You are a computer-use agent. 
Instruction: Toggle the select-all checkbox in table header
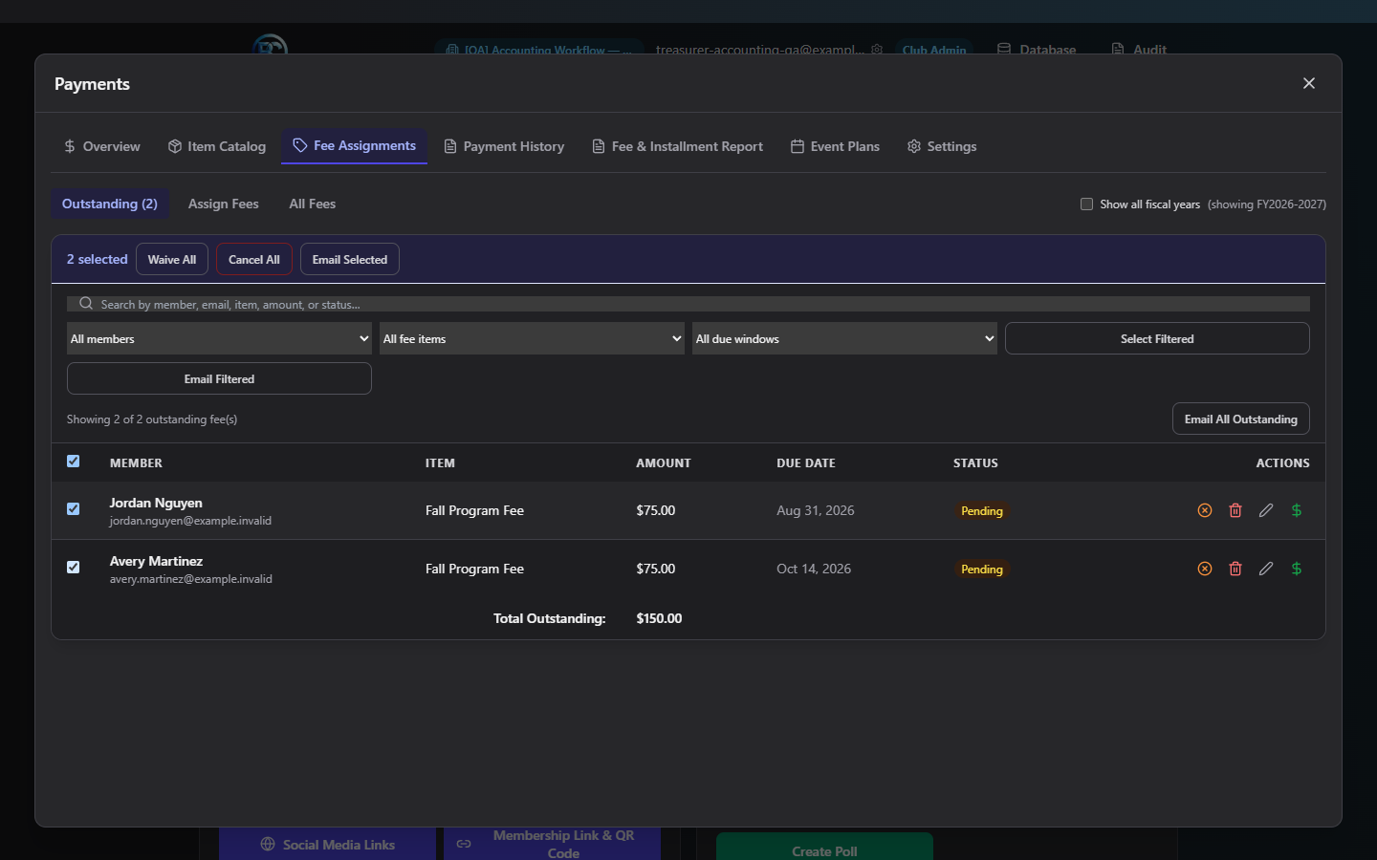(x=74, y=462)
